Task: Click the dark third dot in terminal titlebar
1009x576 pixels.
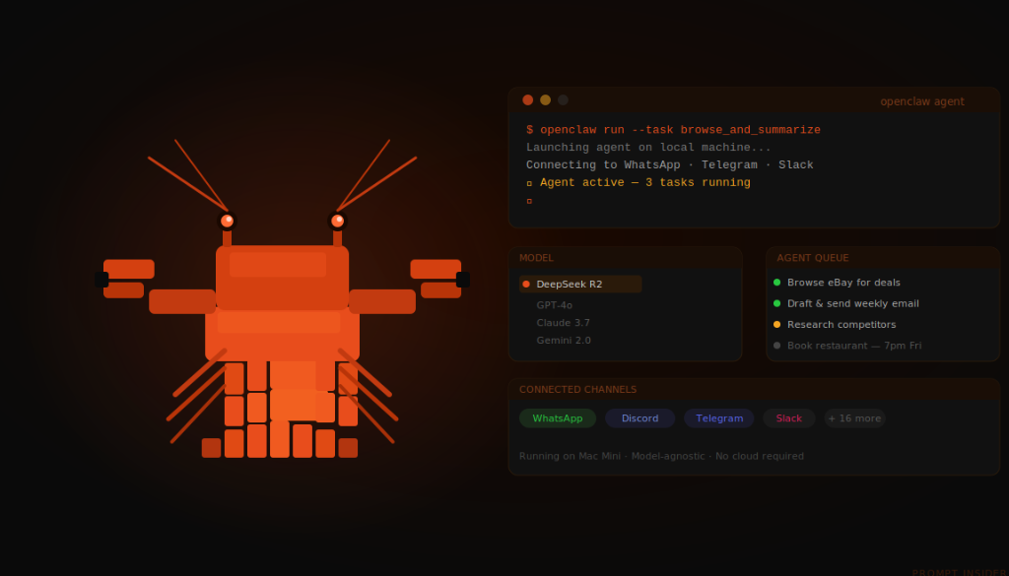Action: 563,99
